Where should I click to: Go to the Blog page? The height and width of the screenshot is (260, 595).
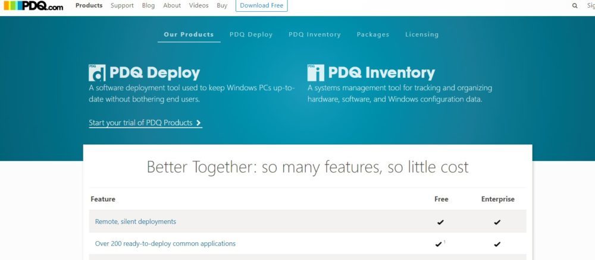coord(148,5)
